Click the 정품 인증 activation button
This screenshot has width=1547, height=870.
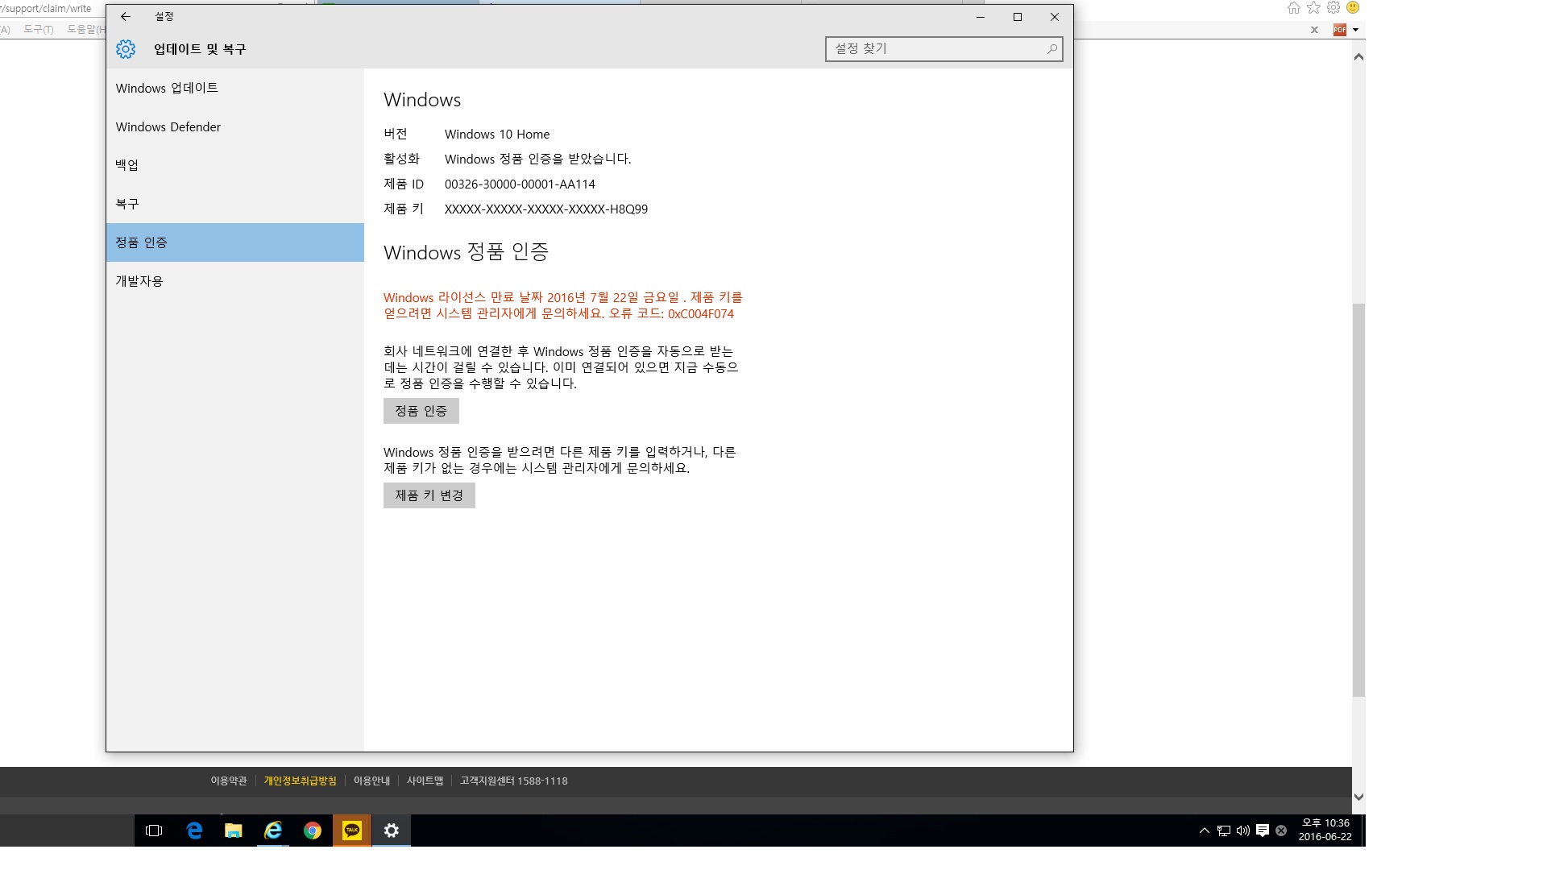[x=421, y=411]
